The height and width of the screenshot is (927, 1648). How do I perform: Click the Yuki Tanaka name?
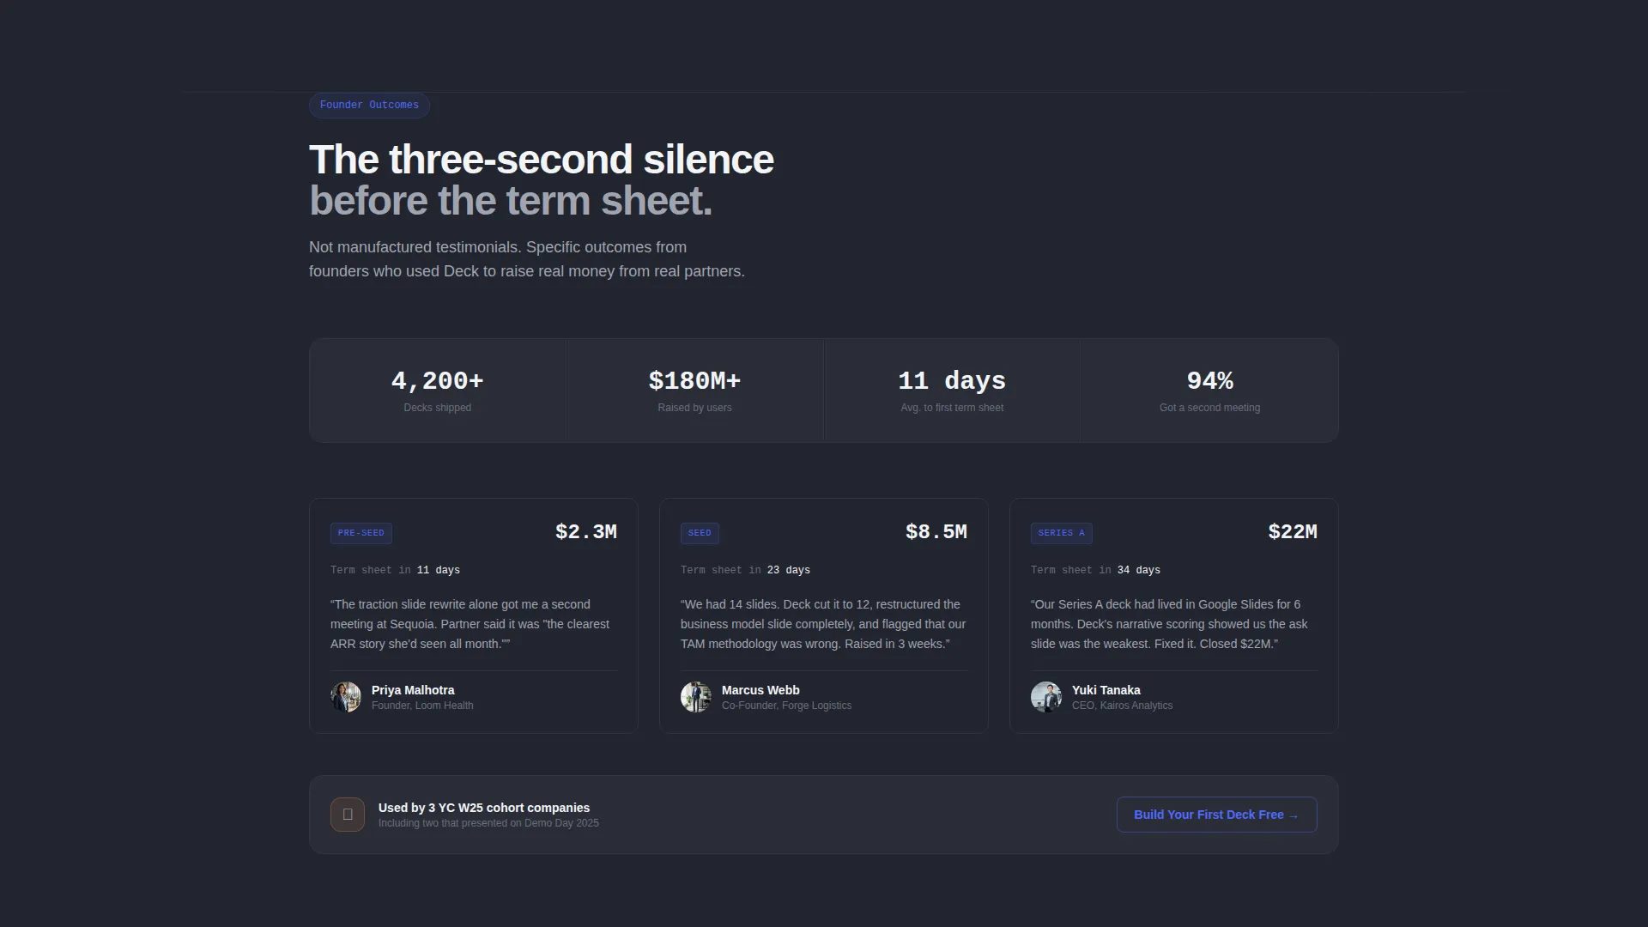coord(1106,690)
